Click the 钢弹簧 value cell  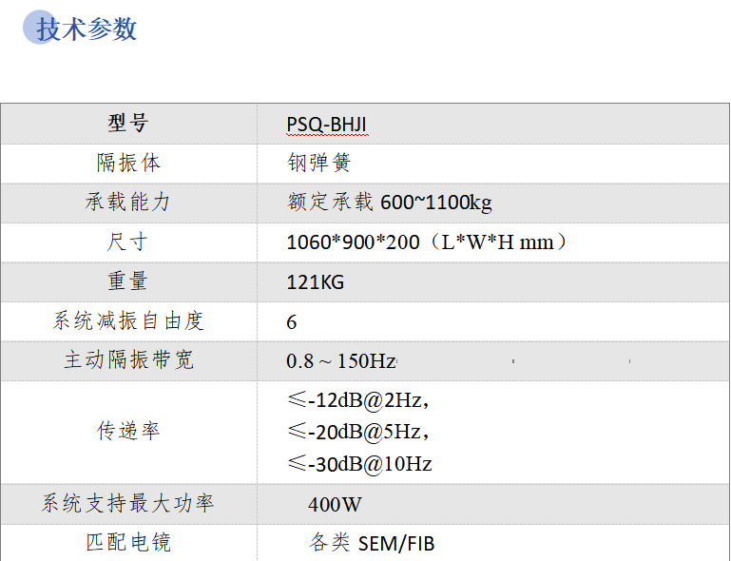pyautogui.click(x=319, y=163)
